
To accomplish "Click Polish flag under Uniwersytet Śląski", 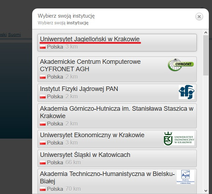I will [x=43, y=163].
